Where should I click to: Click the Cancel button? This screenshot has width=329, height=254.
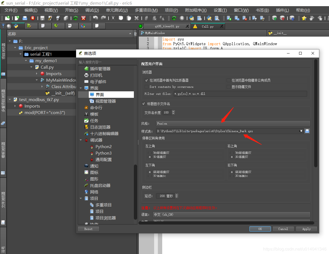[283, 229]
